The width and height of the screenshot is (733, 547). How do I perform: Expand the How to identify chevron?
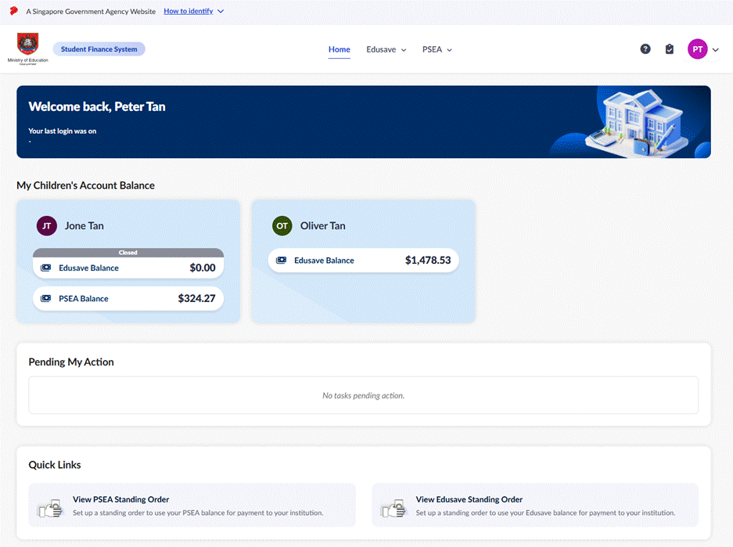(x=221, y=11)
